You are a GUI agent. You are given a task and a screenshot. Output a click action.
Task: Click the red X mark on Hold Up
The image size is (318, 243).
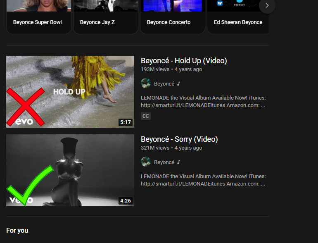coord(26,107)
